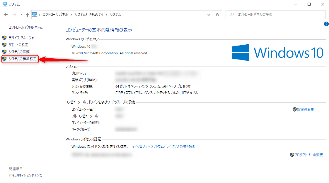Click the 実装メモリ (RAM): label
Viewport: 329px width, 183px height.
(x=84, y=80)
